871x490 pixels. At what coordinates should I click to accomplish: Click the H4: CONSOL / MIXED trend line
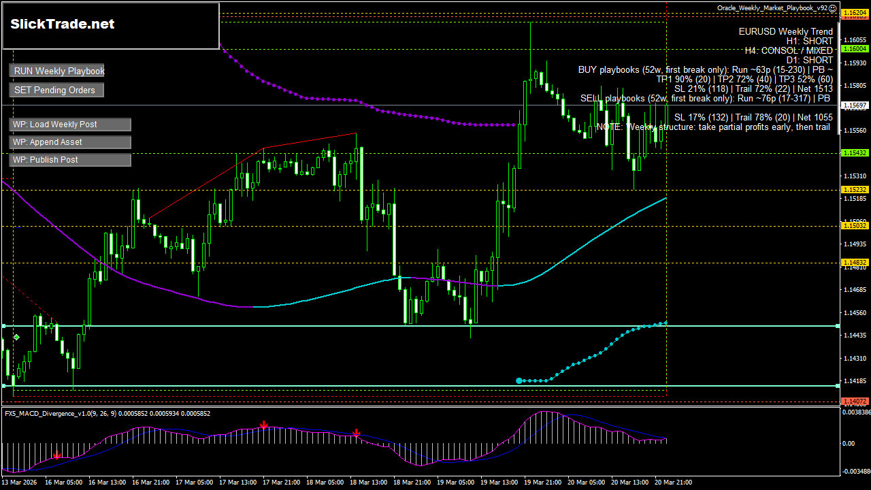pyautogui.click(x=789, y=50)
